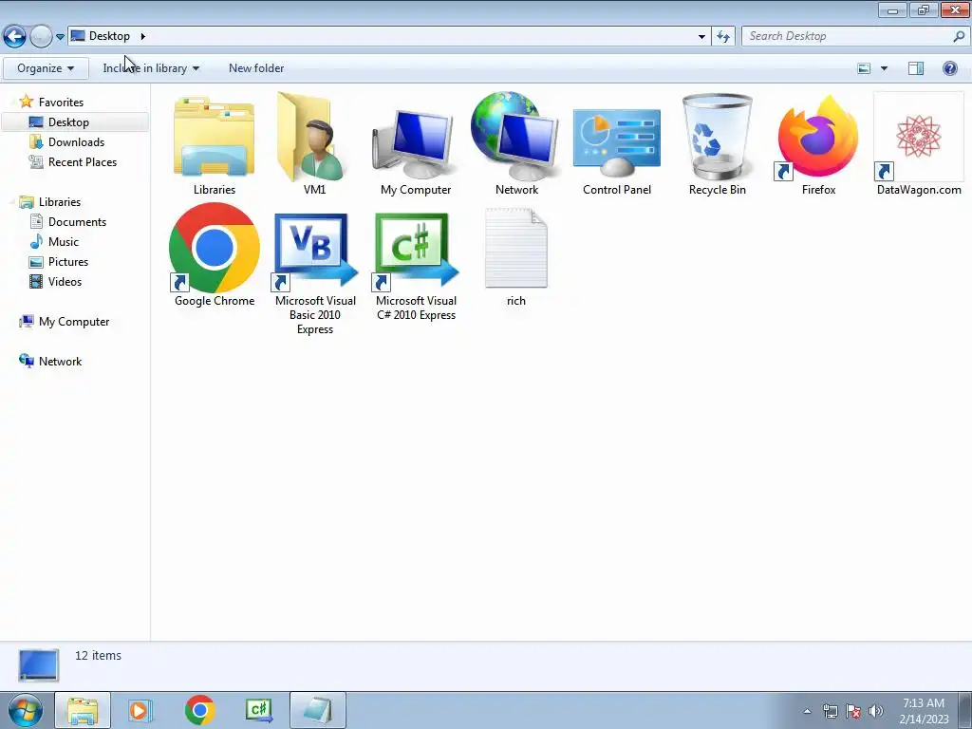Select the Network globe icon in file pane
This screenshot has height=729, width=972.
coord(515,135)
